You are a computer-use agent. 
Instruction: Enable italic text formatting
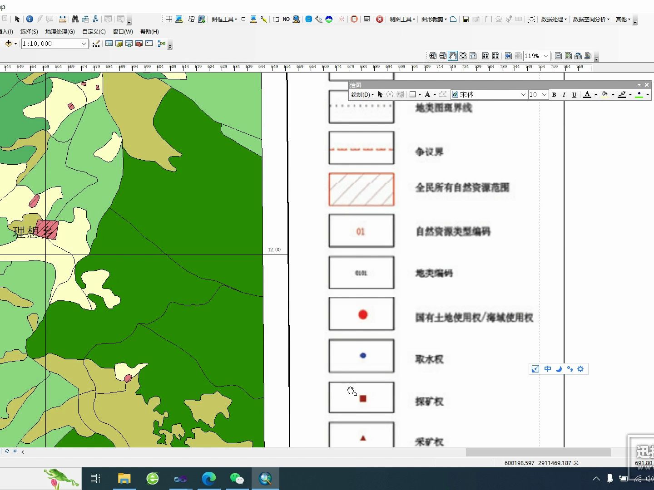click(x=564, y=95)
